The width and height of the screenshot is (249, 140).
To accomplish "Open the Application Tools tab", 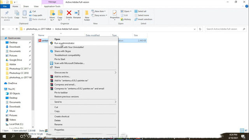I will click(52, 6).
